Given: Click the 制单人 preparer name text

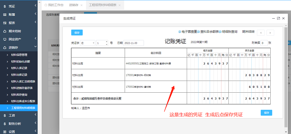Looking at the screenshot, I should pyautogui.click(x=81, y=108).
